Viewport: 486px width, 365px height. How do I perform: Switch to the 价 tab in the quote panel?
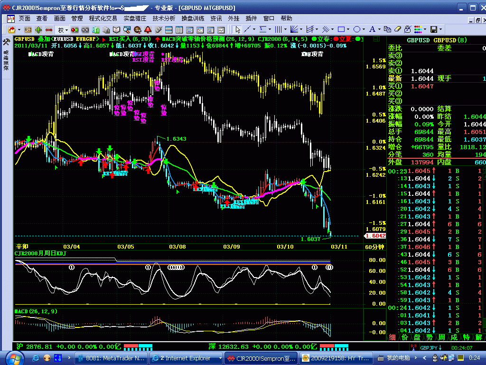click(x=405, y=337)
